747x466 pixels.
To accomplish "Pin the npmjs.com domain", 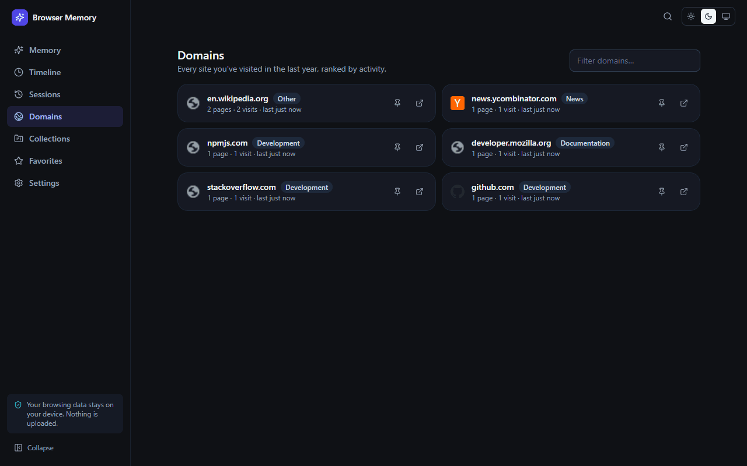I will pyautogui.click(x=397, y=147).
